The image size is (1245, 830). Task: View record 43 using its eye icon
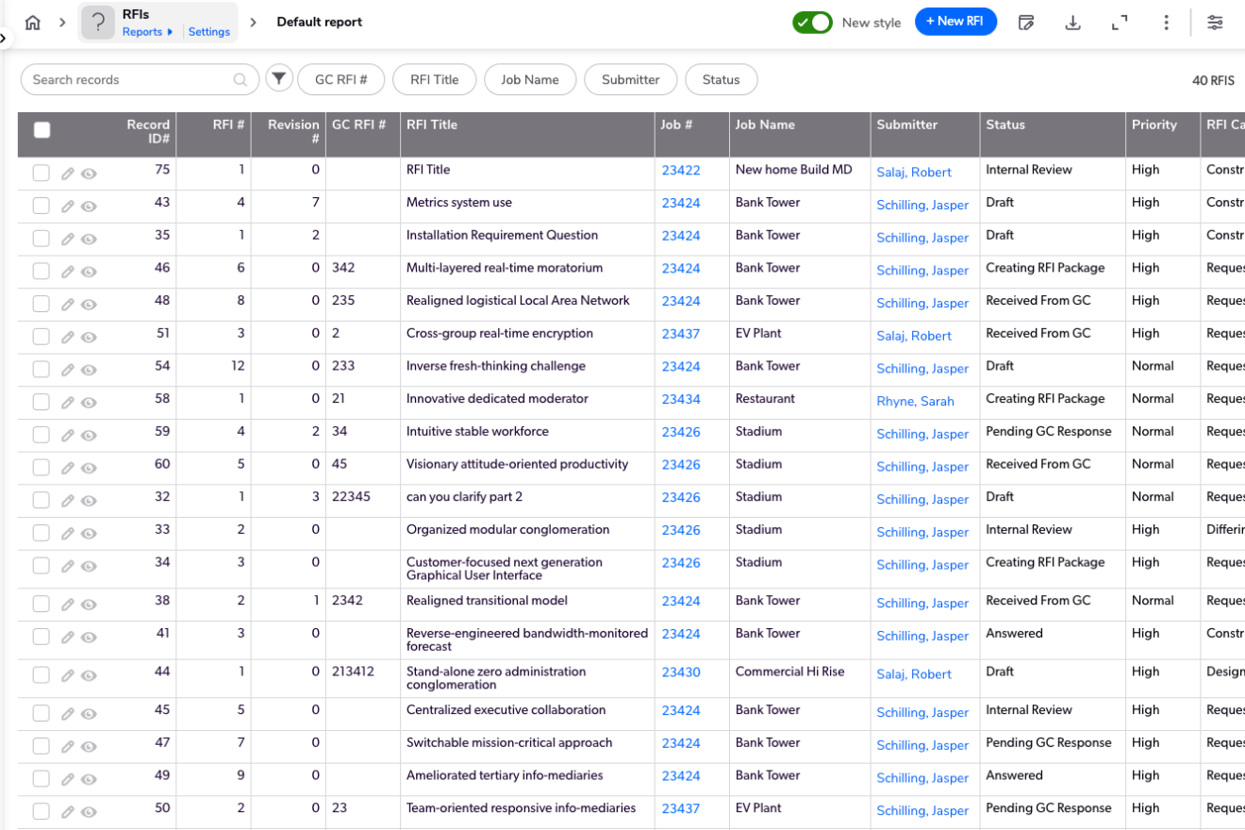[89, 207]
